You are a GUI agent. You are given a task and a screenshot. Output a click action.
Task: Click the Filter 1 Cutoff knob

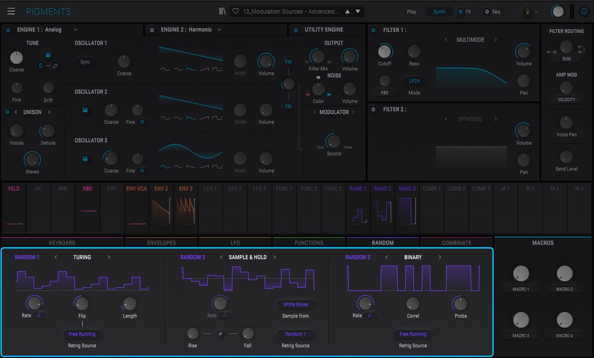385,51
